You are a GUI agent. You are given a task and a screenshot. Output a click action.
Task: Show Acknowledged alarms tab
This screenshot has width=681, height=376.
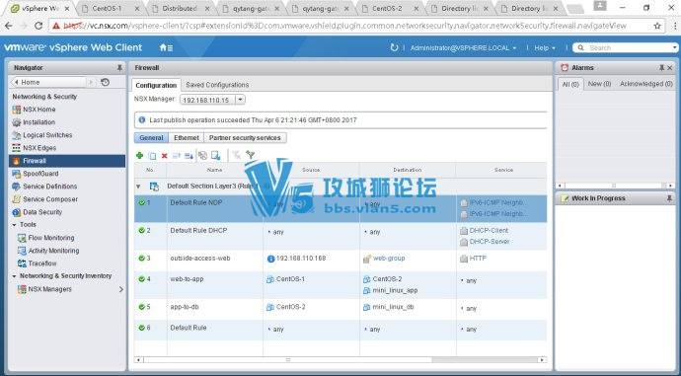click(645, 84)
